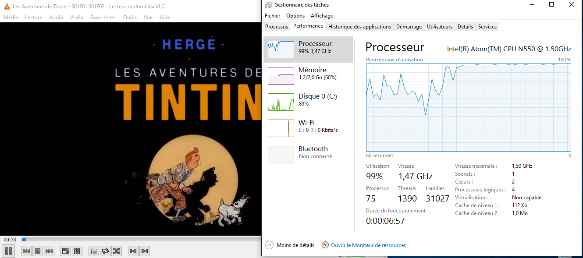This screenshot has width=583, height=258.
Task: Click the uptime value 0:00:06:57
Action: 385,221
